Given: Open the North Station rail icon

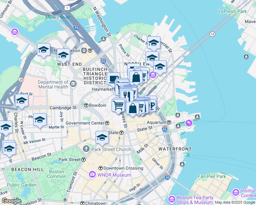Looking at the screenshot, I should click(x=84, y=51).
